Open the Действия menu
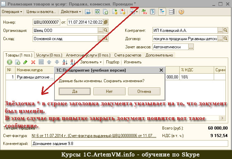 [x=71, y=12]
